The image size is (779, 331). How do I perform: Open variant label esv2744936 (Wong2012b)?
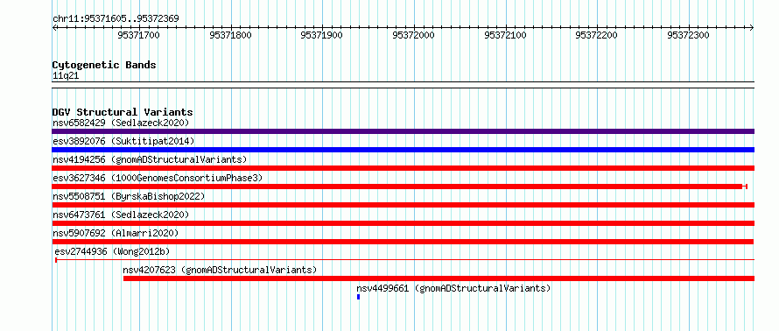click(112, 251)
